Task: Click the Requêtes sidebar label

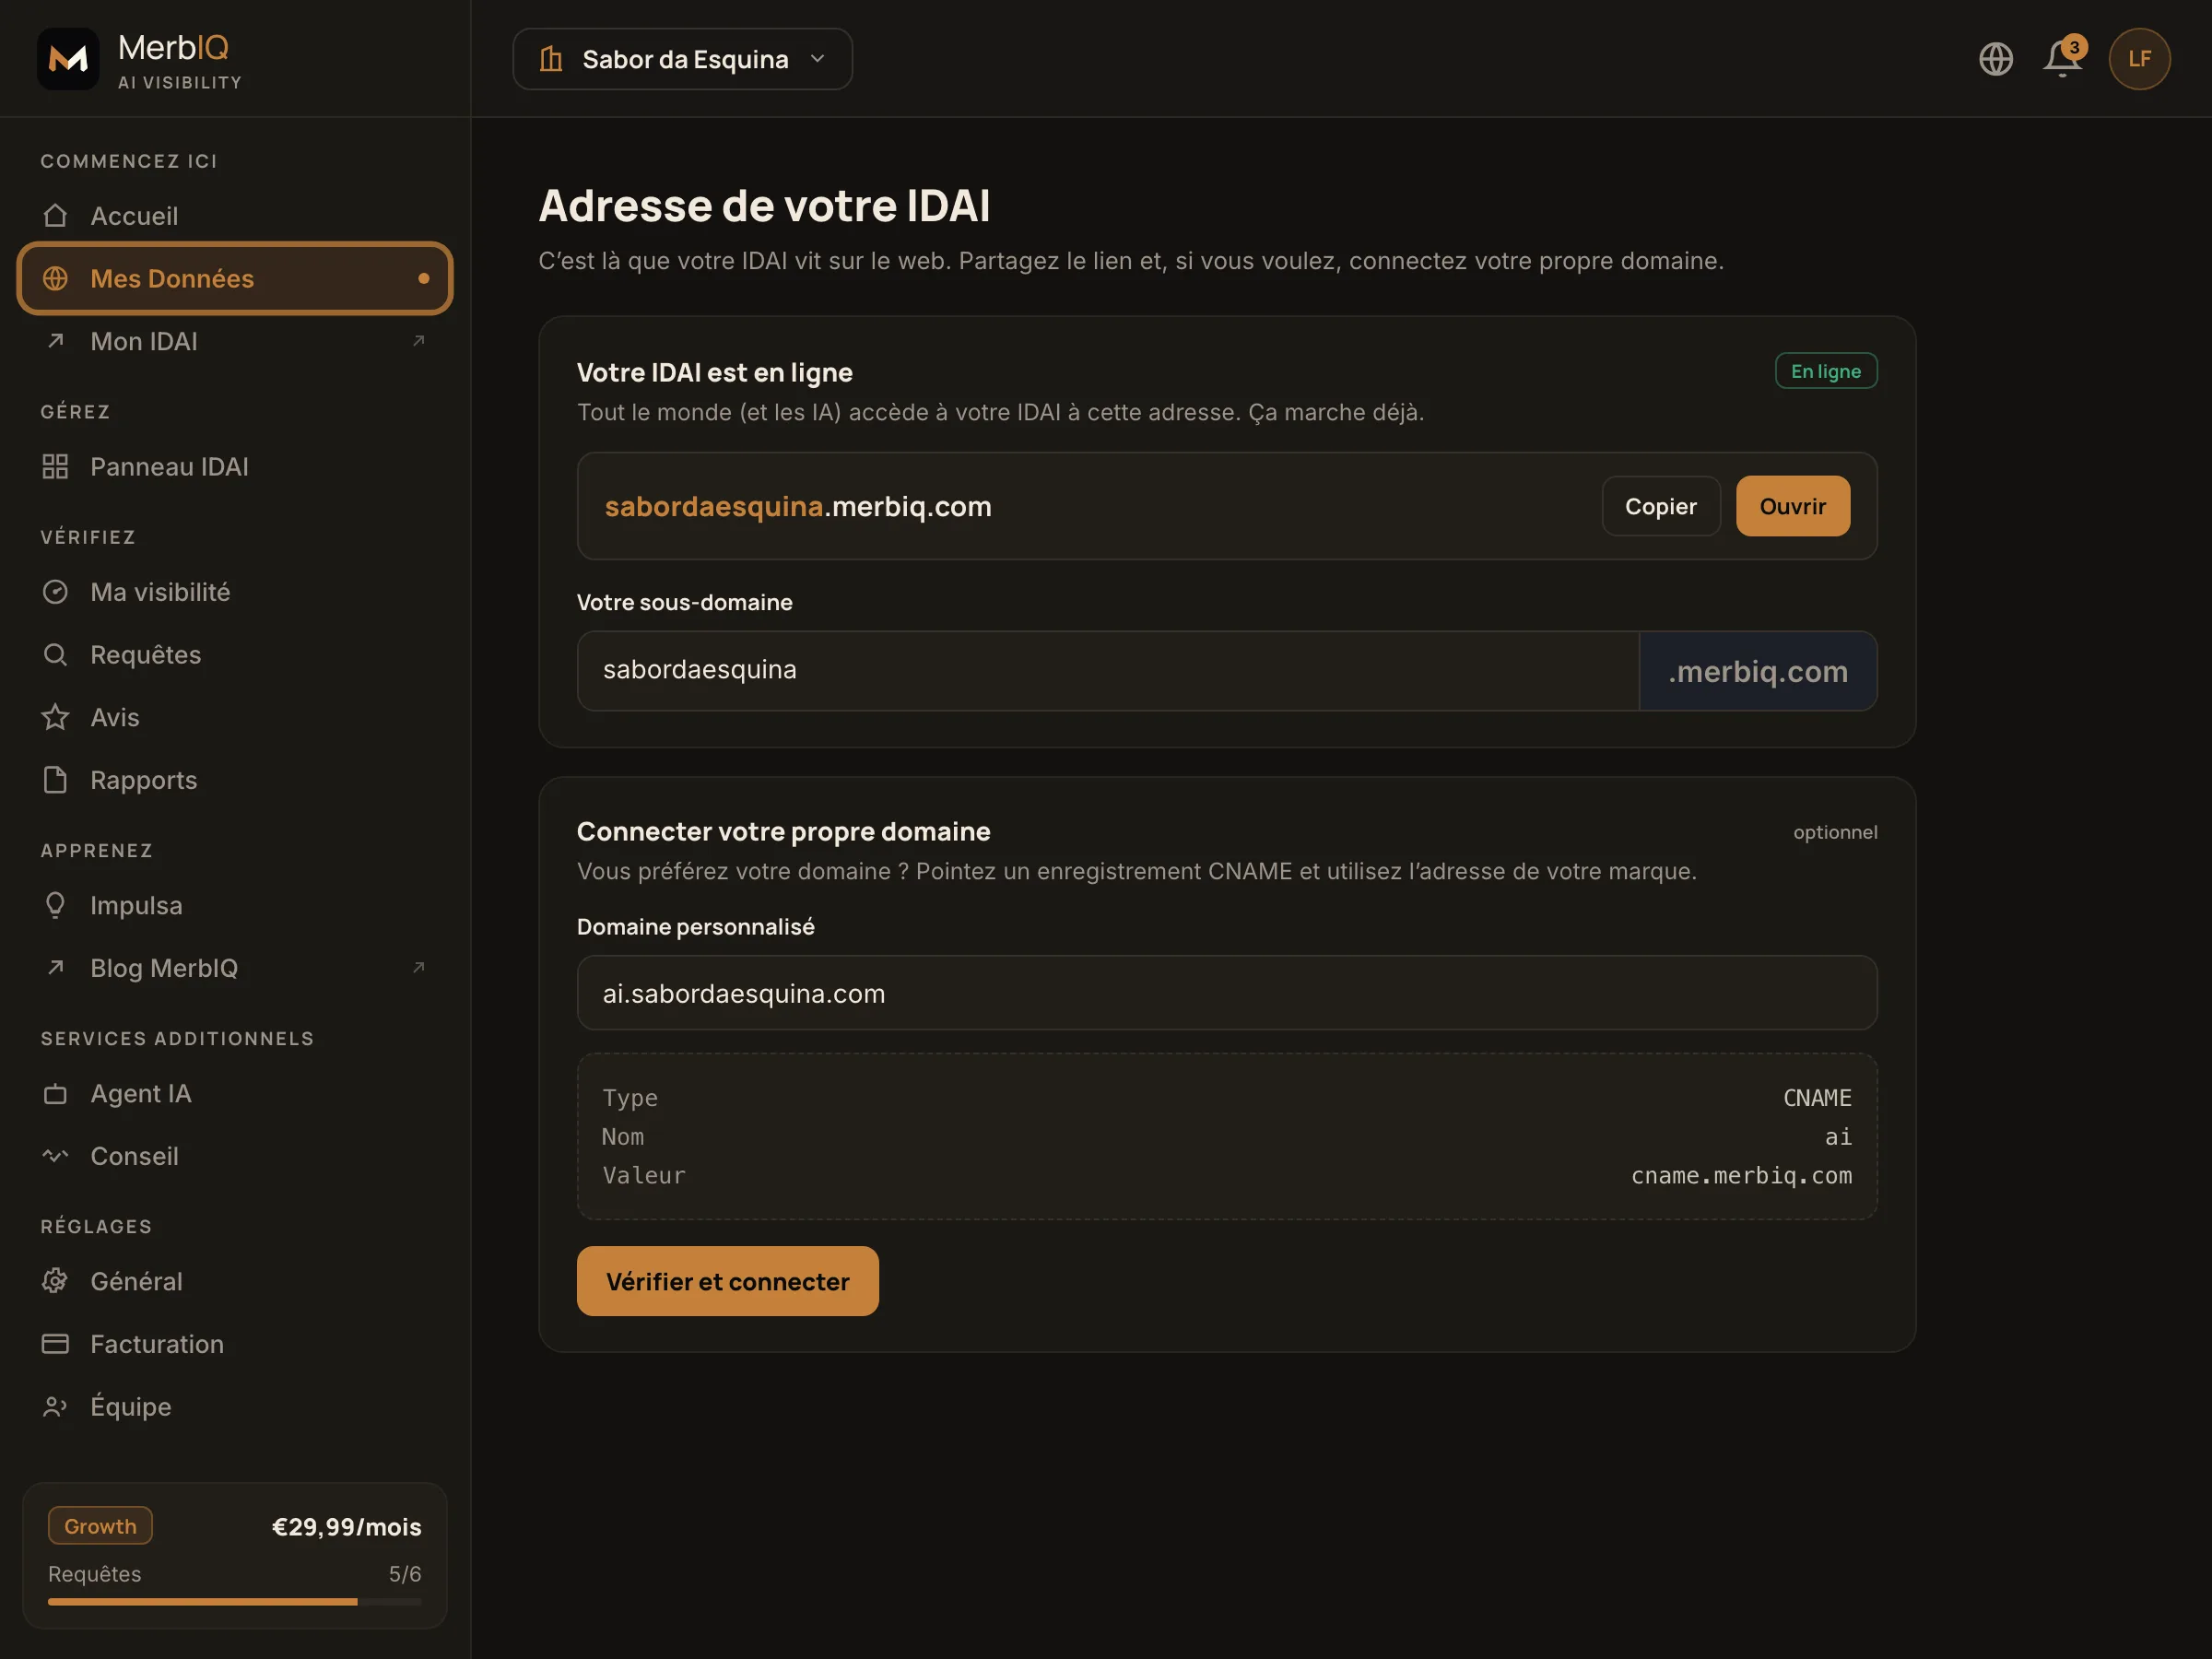Action: point(146,655)
